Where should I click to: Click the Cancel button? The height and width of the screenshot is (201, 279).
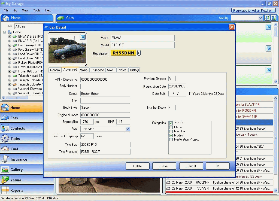[191, 166]
